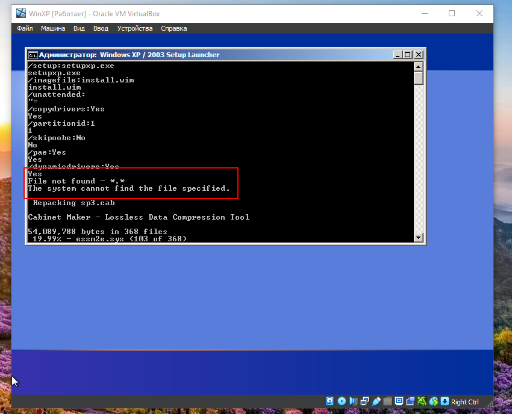Open the command prompt system menu icon
Image resolution: width=512 pixels, height=414 pixels.
coord(33,55)
